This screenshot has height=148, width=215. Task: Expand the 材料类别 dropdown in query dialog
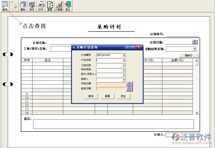tap(124, 70)
